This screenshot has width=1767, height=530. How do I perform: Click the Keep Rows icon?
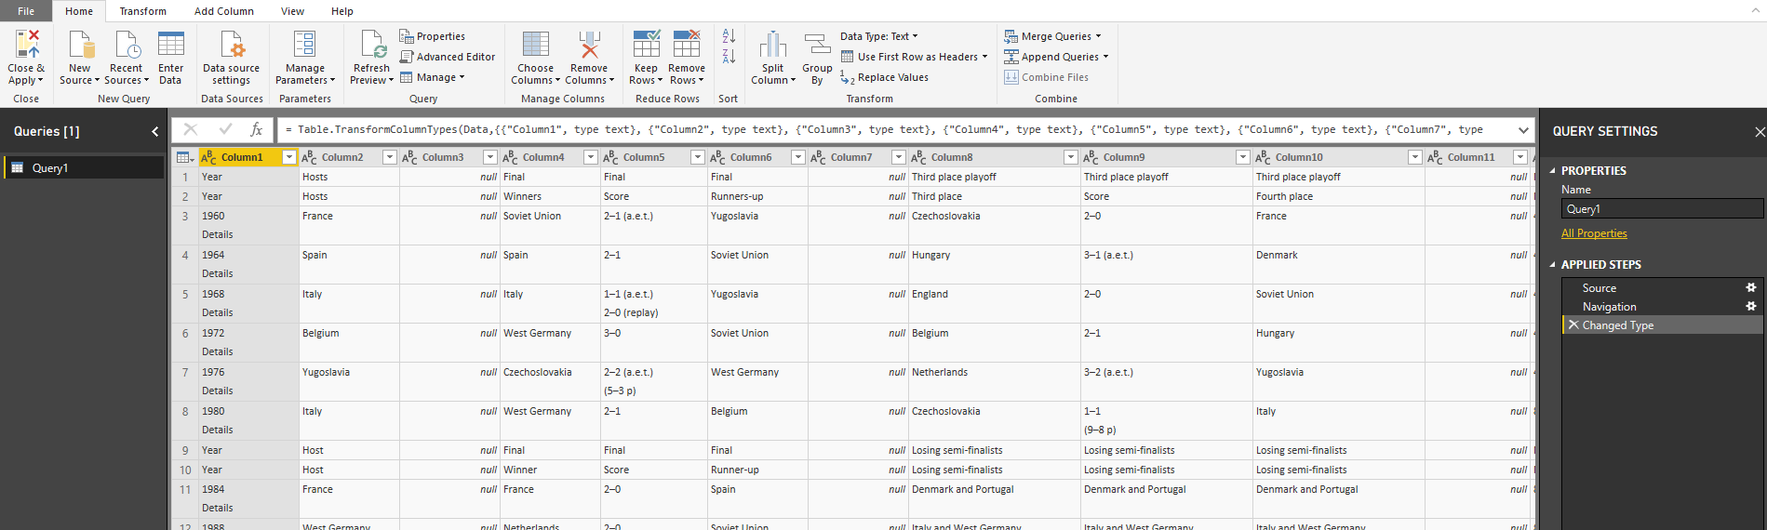pyautogui.click(x=646, y=44)
